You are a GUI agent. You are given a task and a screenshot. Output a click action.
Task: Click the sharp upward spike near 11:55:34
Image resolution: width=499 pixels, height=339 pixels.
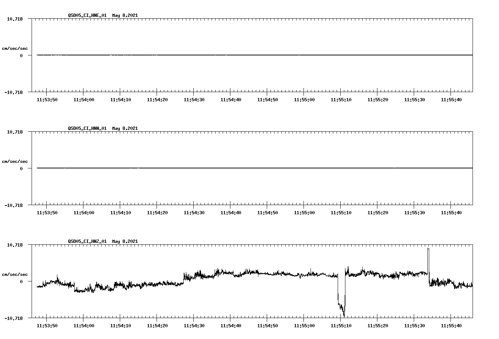click(428, 253)
